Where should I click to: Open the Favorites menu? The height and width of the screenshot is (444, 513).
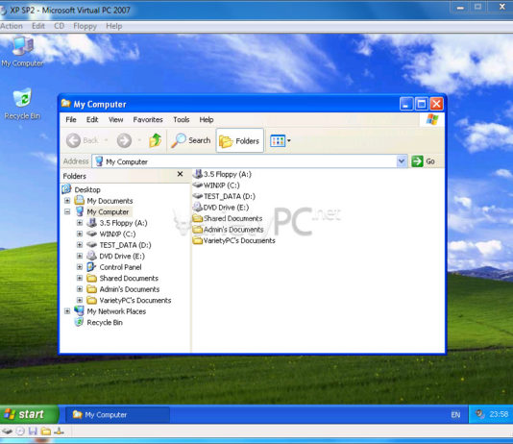tap(148, 120)
